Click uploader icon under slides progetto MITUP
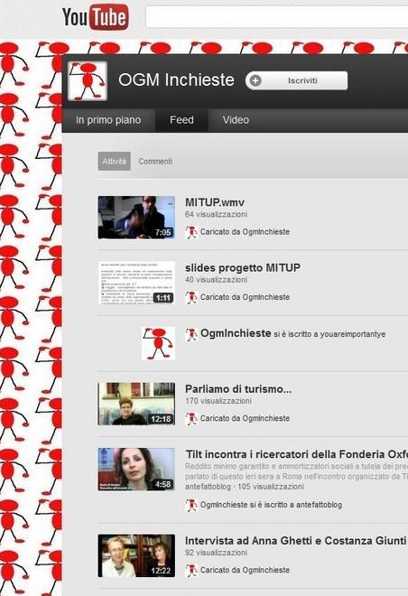 pyautogui.click(x=191, y=297)
